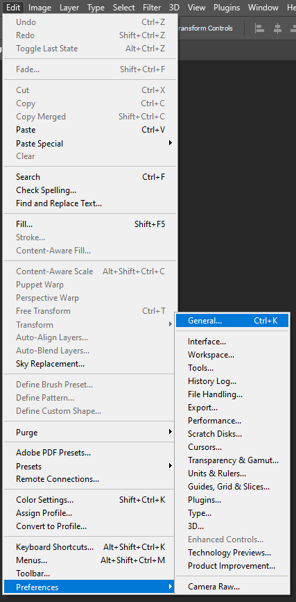Open the Edit menu
Viewport: 296px width, 602px height.
13,8
